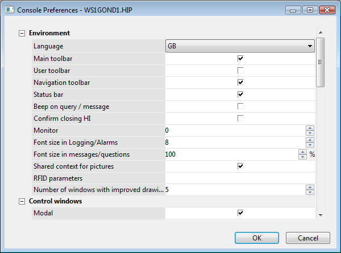Click the vertical scrollbar thumb
This screenshot has width=341, height=253.
point(320,62)
